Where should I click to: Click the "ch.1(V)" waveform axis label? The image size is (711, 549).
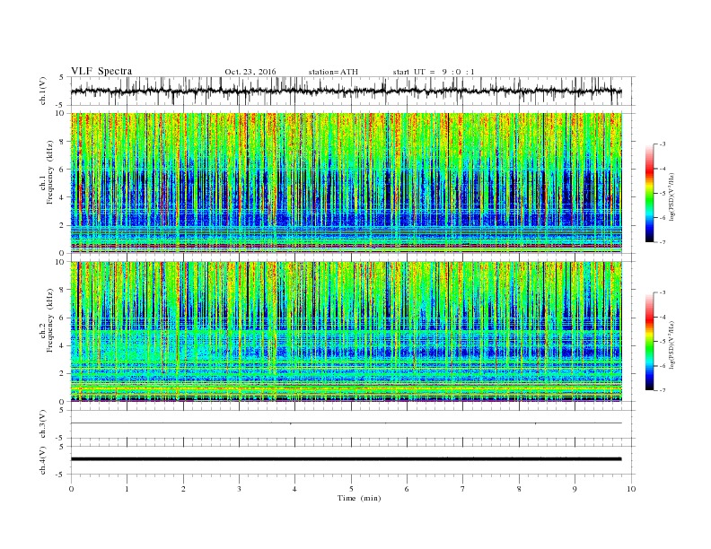tap(43, 91)
